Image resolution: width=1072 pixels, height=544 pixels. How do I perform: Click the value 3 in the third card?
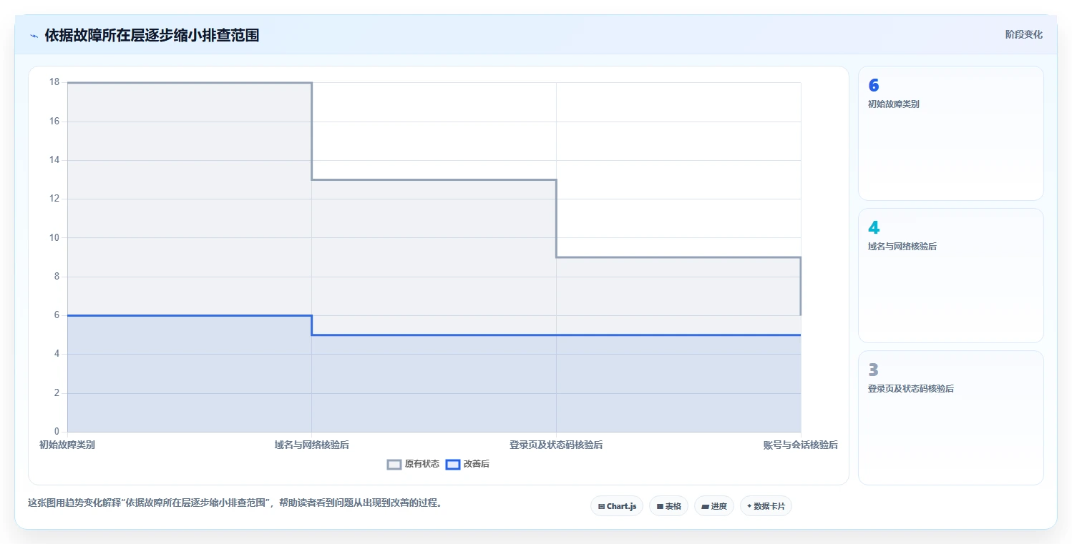(x=874, y=370)
